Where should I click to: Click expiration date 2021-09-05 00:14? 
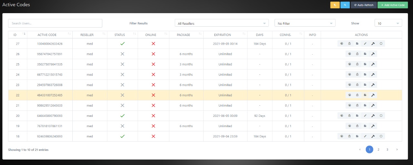pos(225,44)
